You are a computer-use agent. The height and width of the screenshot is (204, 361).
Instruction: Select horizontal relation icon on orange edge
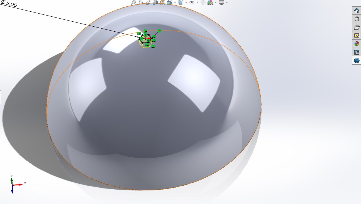click(x=159, y=31)
